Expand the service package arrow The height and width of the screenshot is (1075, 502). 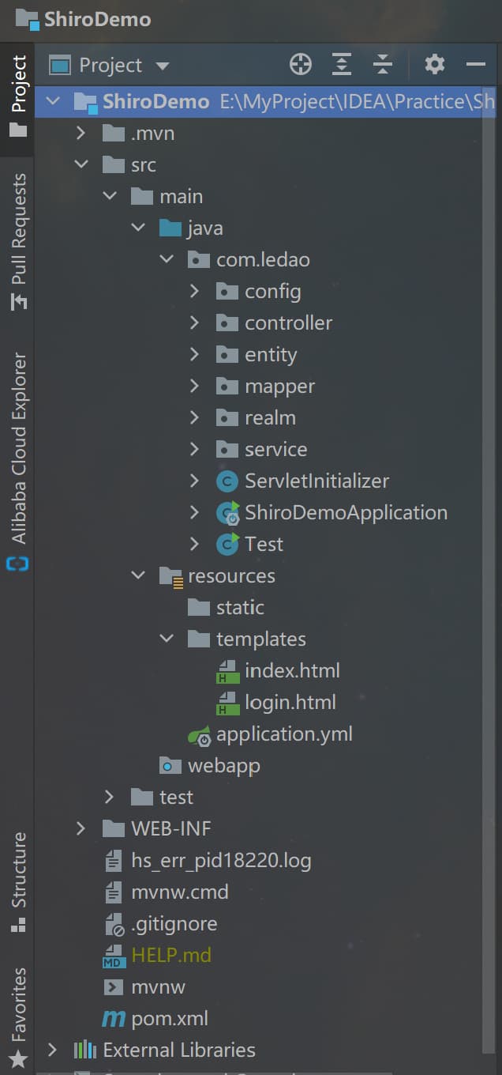point(194,449)
